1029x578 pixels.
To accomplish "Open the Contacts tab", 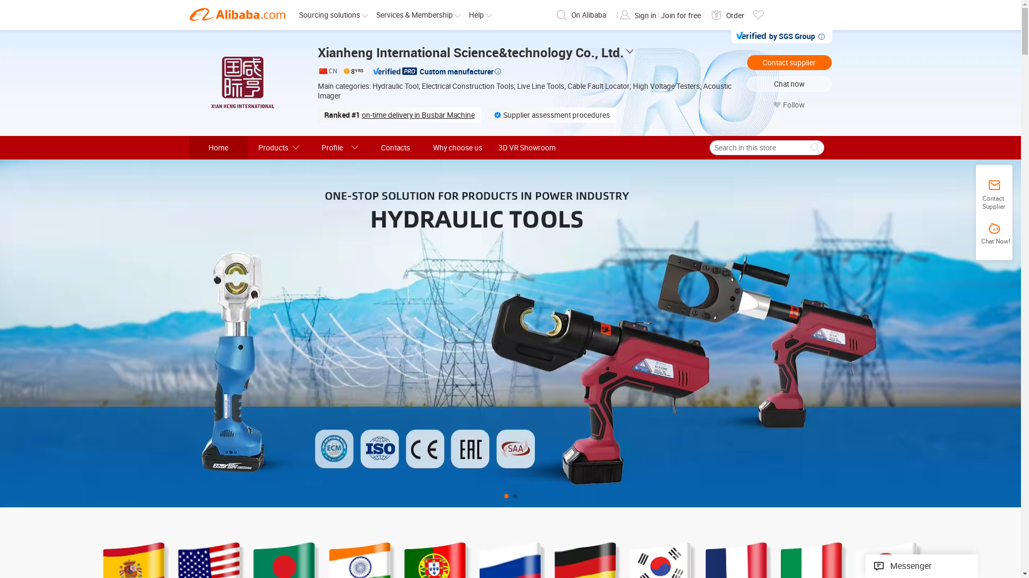I will [395, 148].
